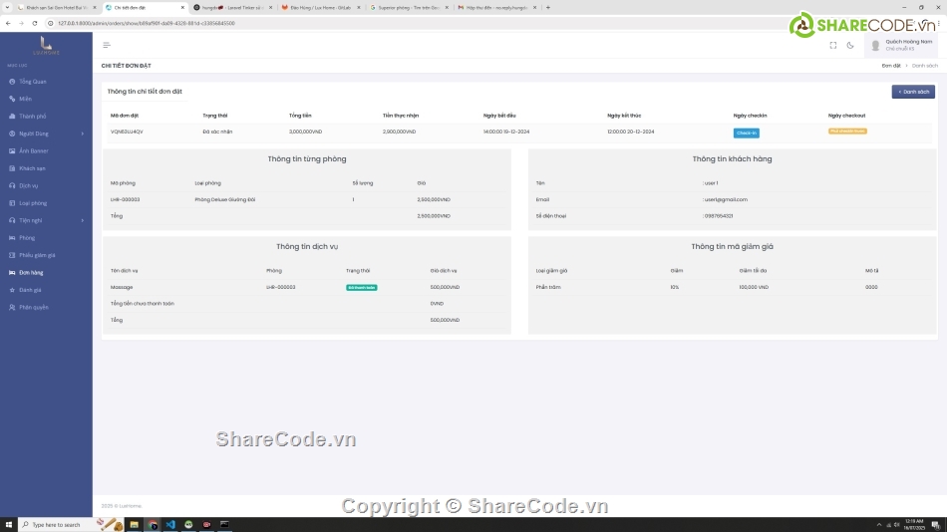Click the browser back arrow

(8, 24)
